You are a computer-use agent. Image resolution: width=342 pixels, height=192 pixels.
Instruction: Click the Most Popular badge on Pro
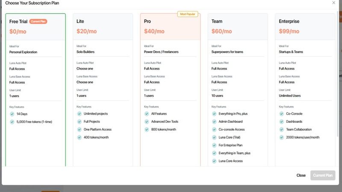point(188,14)
